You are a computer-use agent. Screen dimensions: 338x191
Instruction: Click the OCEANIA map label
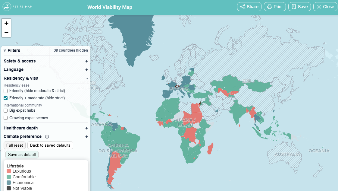pyautogui.click(x=319, y=151)
